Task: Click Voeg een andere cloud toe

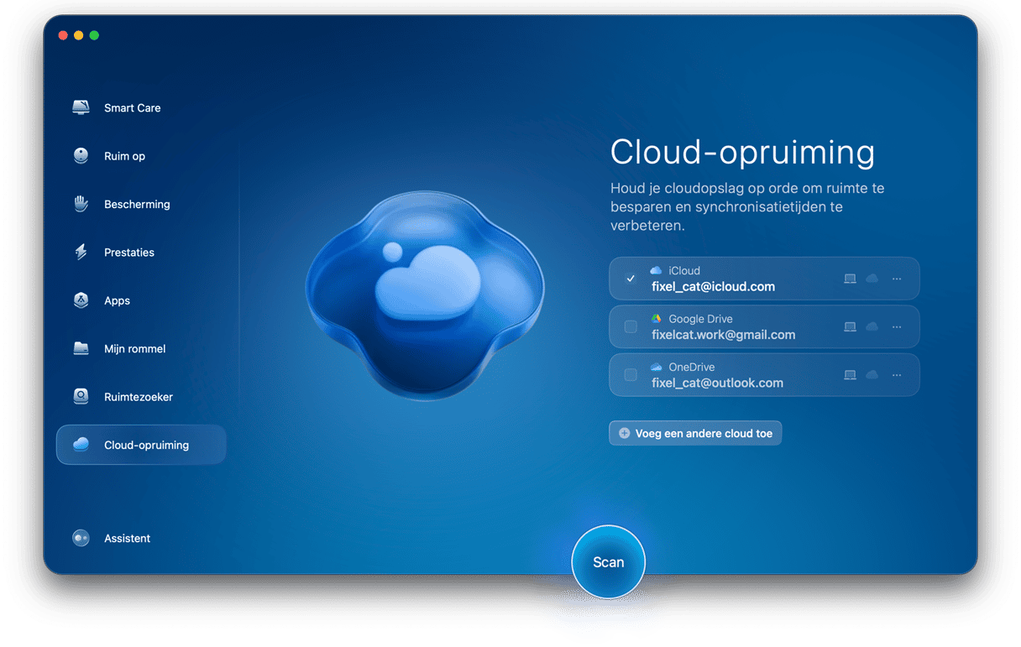Action: tap(695, 433)
